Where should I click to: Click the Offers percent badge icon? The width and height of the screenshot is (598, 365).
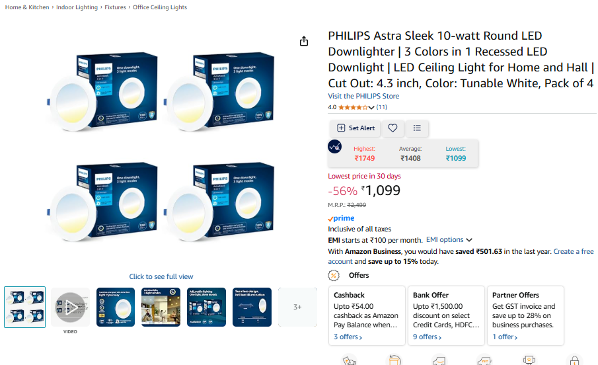pyautogui.click(x=333, y=275)
